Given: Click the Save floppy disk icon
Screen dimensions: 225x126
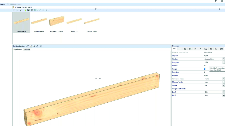Looking at the screenshot, I should tap(28, 10).
